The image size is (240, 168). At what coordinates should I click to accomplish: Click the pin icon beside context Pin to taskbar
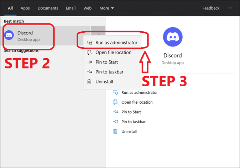point(89,72)
